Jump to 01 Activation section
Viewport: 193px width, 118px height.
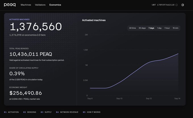coord(11,112)
